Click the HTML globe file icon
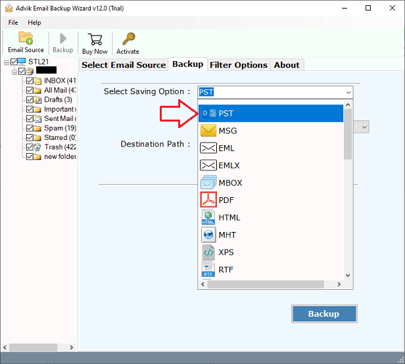Screen dimensions: 405x364 tap(208, 217)
